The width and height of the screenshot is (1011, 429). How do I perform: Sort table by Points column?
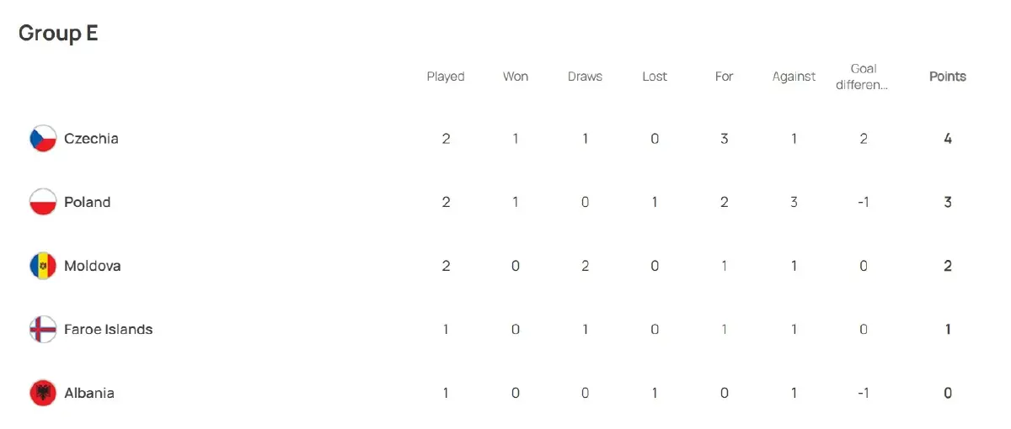pos(948,77)
